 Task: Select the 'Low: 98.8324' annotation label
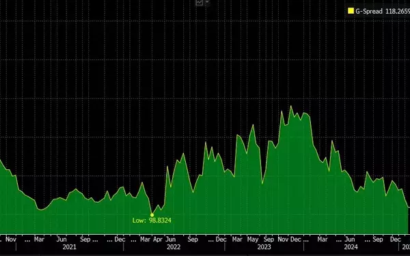pyautogui.click(x=152, y=221)
